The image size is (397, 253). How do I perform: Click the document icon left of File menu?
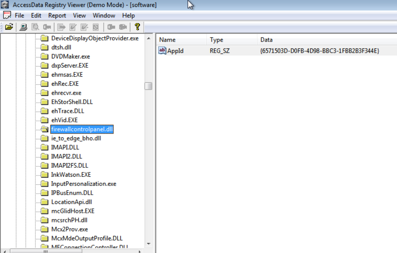[x=7, y=15]
